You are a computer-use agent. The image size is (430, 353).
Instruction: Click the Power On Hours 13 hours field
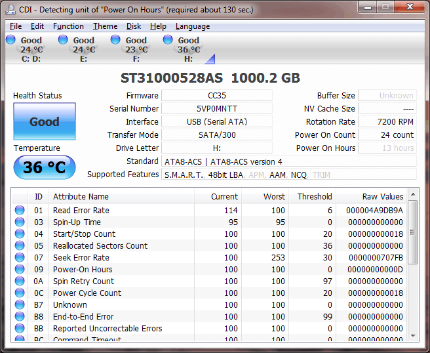pyautogui.click(x=387, y=148)
